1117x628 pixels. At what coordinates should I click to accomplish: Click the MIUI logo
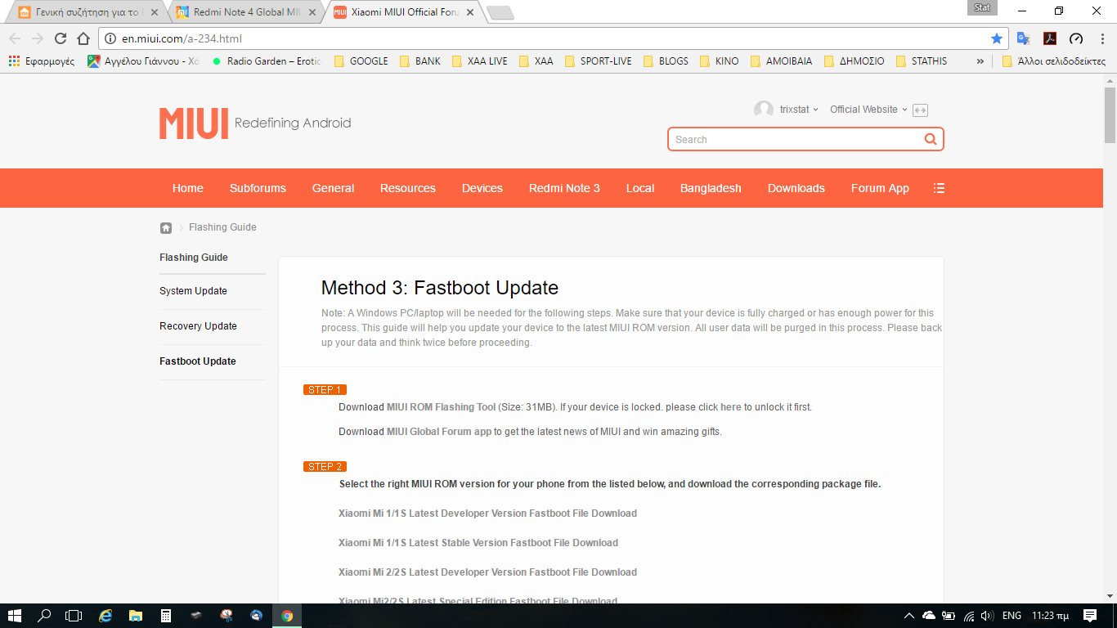click(x=194, y=123)
